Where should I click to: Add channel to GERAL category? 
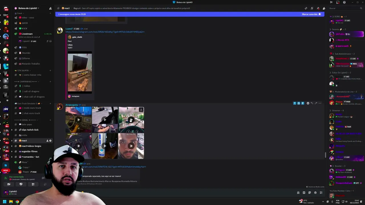coord(50,120)
